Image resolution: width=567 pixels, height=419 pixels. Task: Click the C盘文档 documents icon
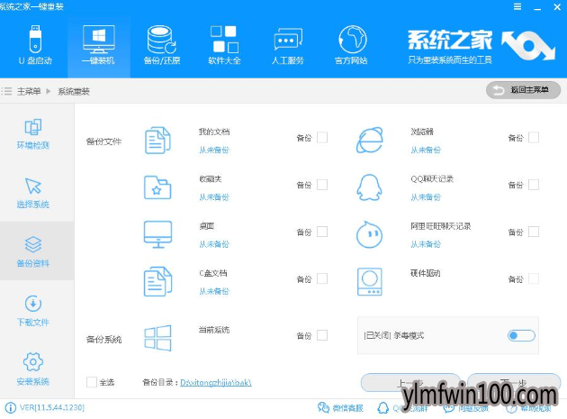click(157, 281)
